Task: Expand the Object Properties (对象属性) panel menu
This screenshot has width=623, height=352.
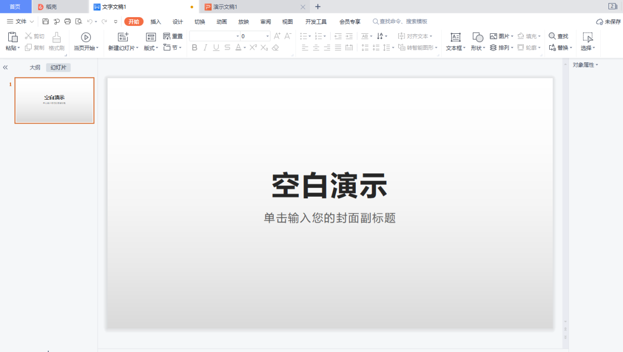Action: pyautogui.click(x=585, y=65)
